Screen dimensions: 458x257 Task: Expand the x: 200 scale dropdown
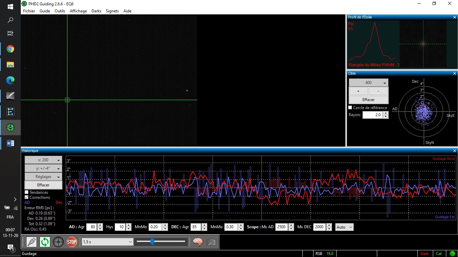click(x=43, y=160)
